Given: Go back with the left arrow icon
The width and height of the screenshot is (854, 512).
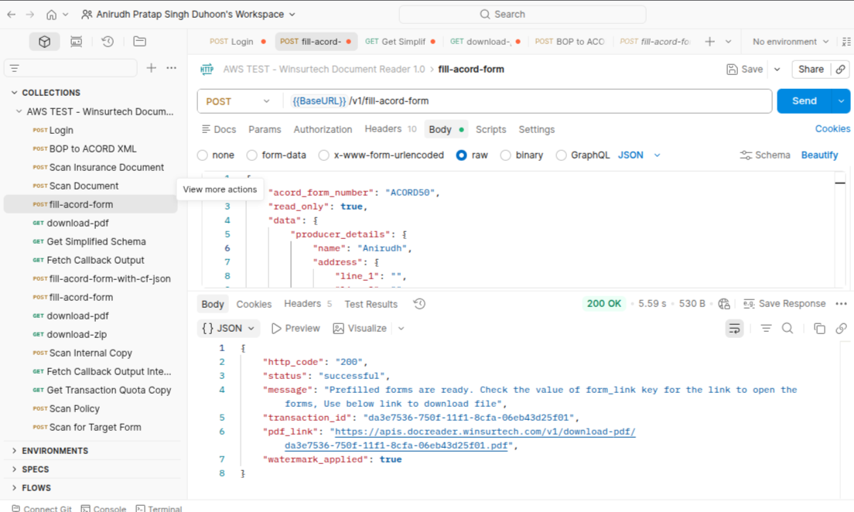Looking at the screenshot, I should click(x=12, y=15).
